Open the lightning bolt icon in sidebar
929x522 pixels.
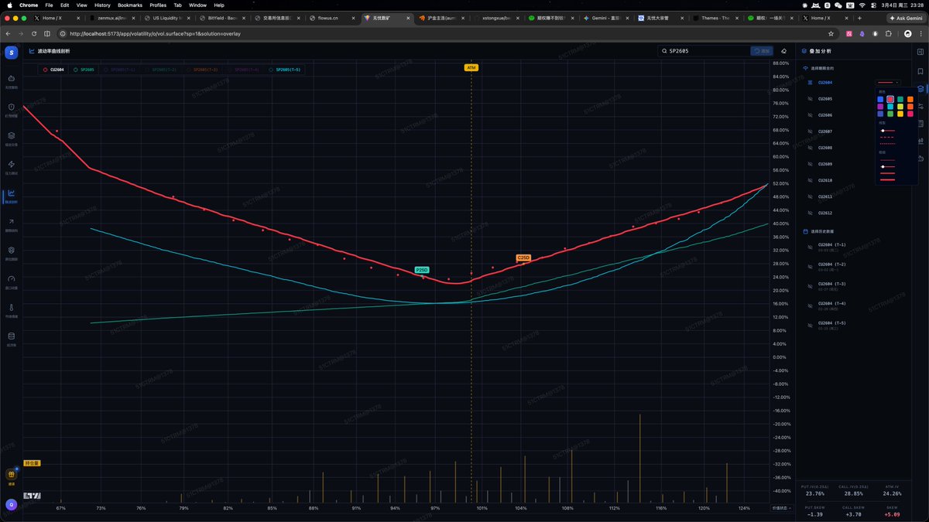coord(11,164)
